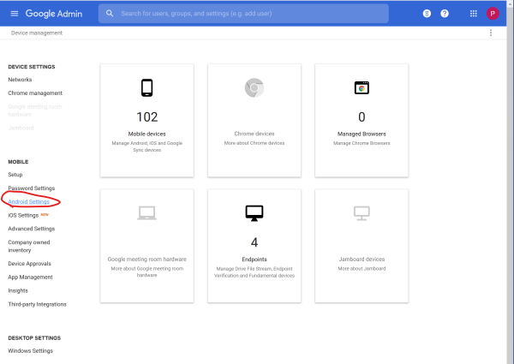Go to Networks device settings
Image resolution: width=514 pixels, height=364 pixels.
click(x=20, y=80)
